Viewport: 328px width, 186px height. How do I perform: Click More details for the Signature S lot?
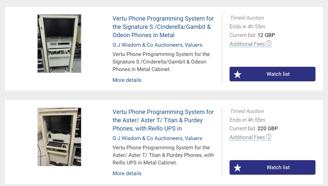pyautogui.click(x=127, y=80)
